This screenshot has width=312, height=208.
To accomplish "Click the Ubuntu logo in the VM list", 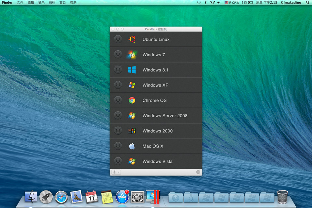I will (132, 39).
